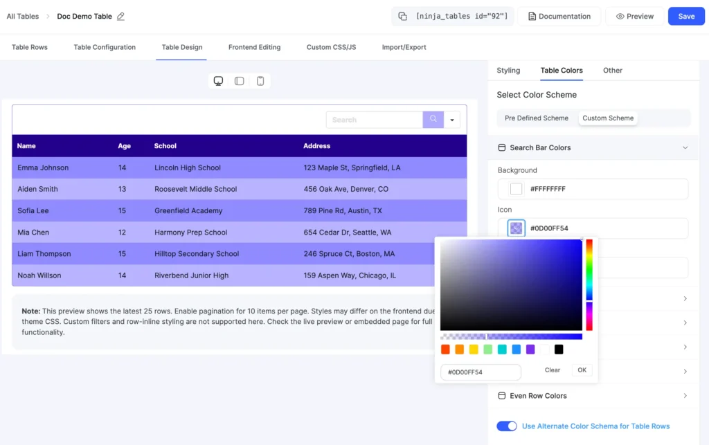Image resolution: width=709 pixels, height=445 pixels.
Task: Open the Import/Export tab
Action: (404, 47)
